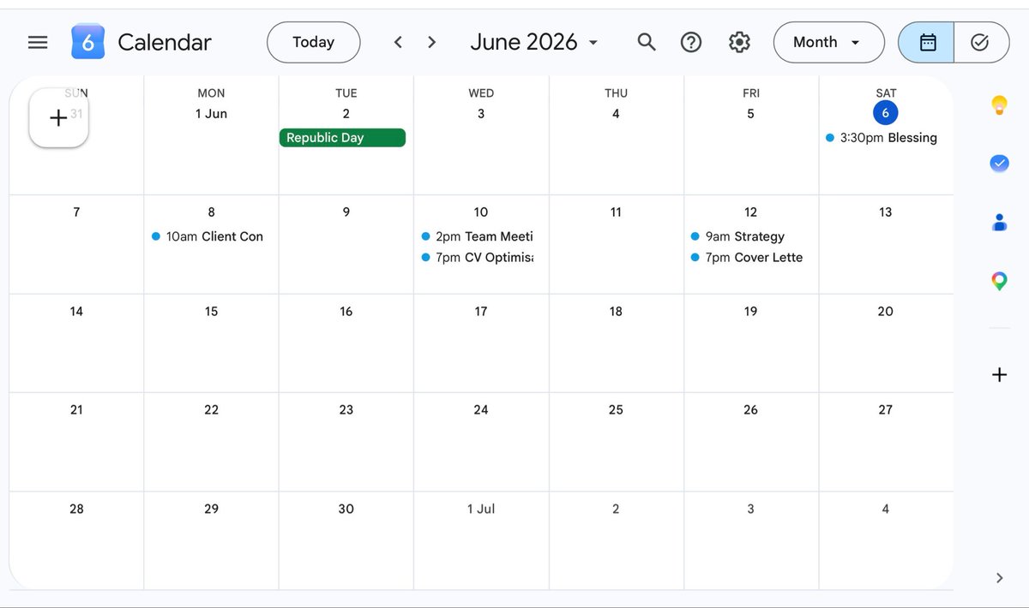Open day 8 date number

[211, 212]
